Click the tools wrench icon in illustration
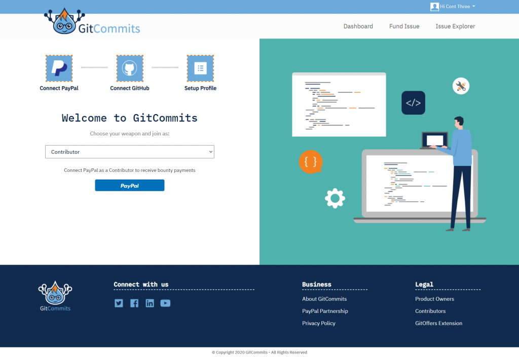 (x=461, y=86)
